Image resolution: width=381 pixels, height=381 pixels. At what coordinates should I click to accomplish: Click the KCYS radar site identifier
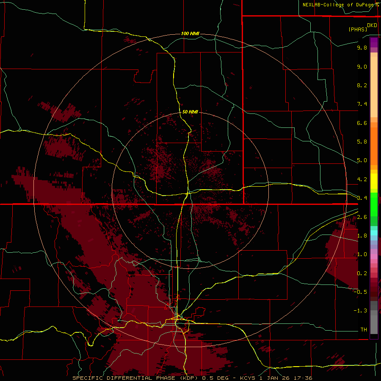click(x=248, y=378)
